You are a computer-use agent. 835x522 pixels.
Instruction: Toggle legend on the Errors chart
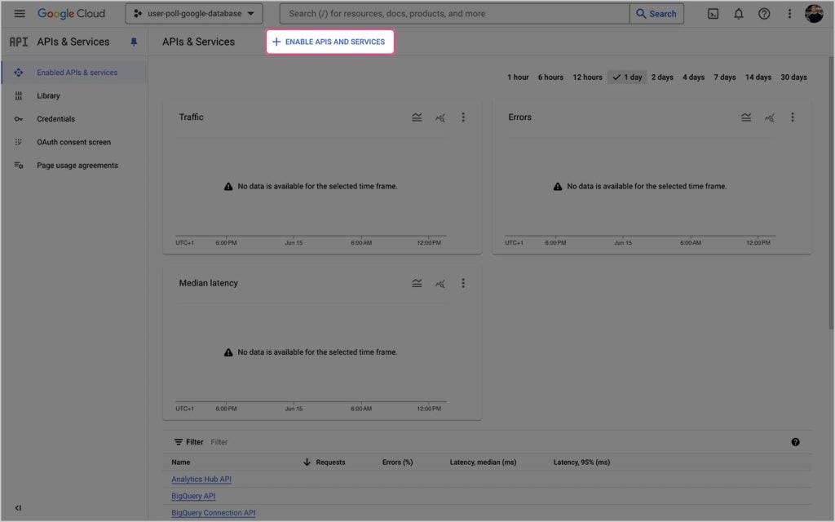click(746, 117)
